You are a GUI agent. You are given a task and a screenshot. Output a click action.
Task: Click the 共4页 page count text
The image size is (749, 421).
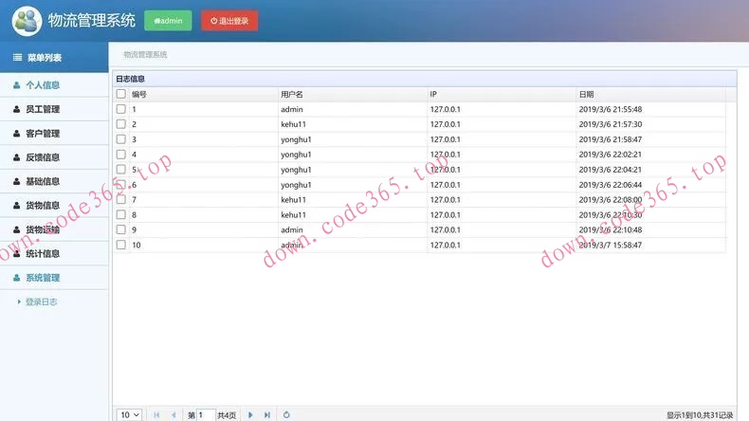pyautogui.click(x=227, y=415)
